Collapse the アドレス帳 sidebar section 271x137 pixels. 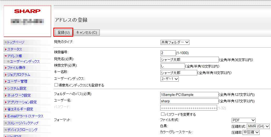14,56
